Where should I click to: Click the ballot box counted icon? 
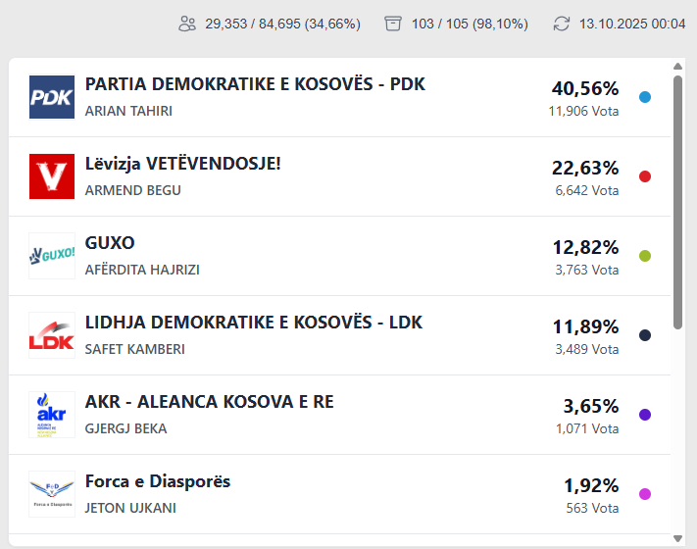tap(393, 24)
